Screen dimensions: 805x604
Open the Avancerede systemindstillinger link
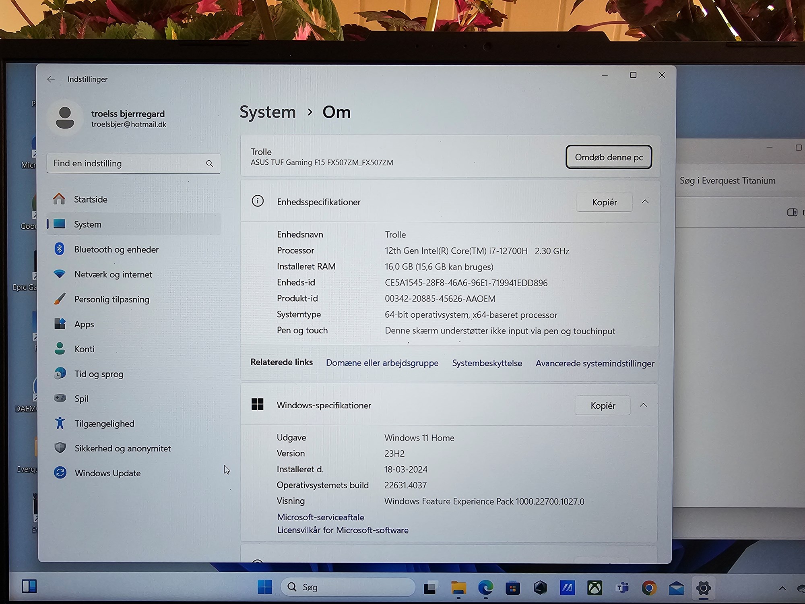[595, 364]
